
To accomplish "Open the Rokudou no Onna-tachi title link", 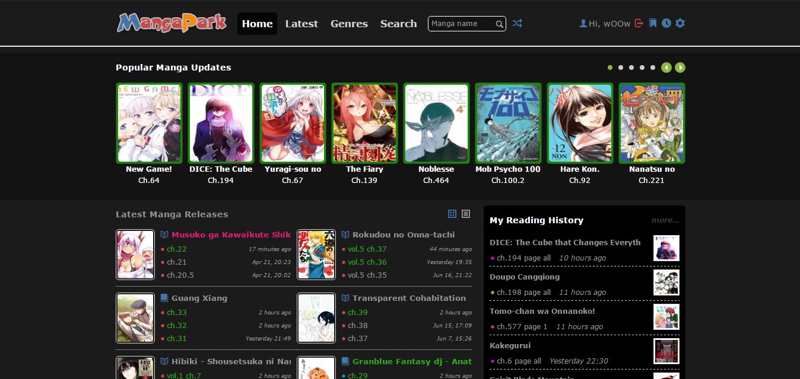I will pos(404,235).
